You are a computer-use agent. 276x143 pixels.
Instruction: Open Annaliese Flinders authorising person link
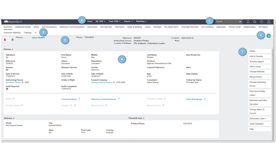point(13,82)
